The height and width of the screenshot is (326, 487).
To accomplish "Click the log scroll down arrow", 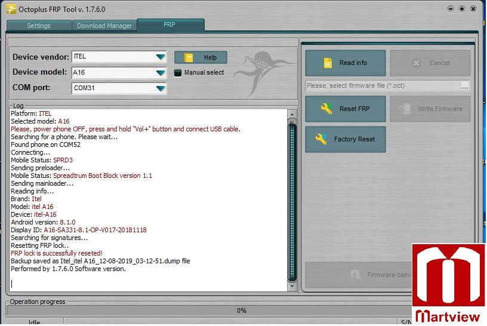I will point(292,286).
